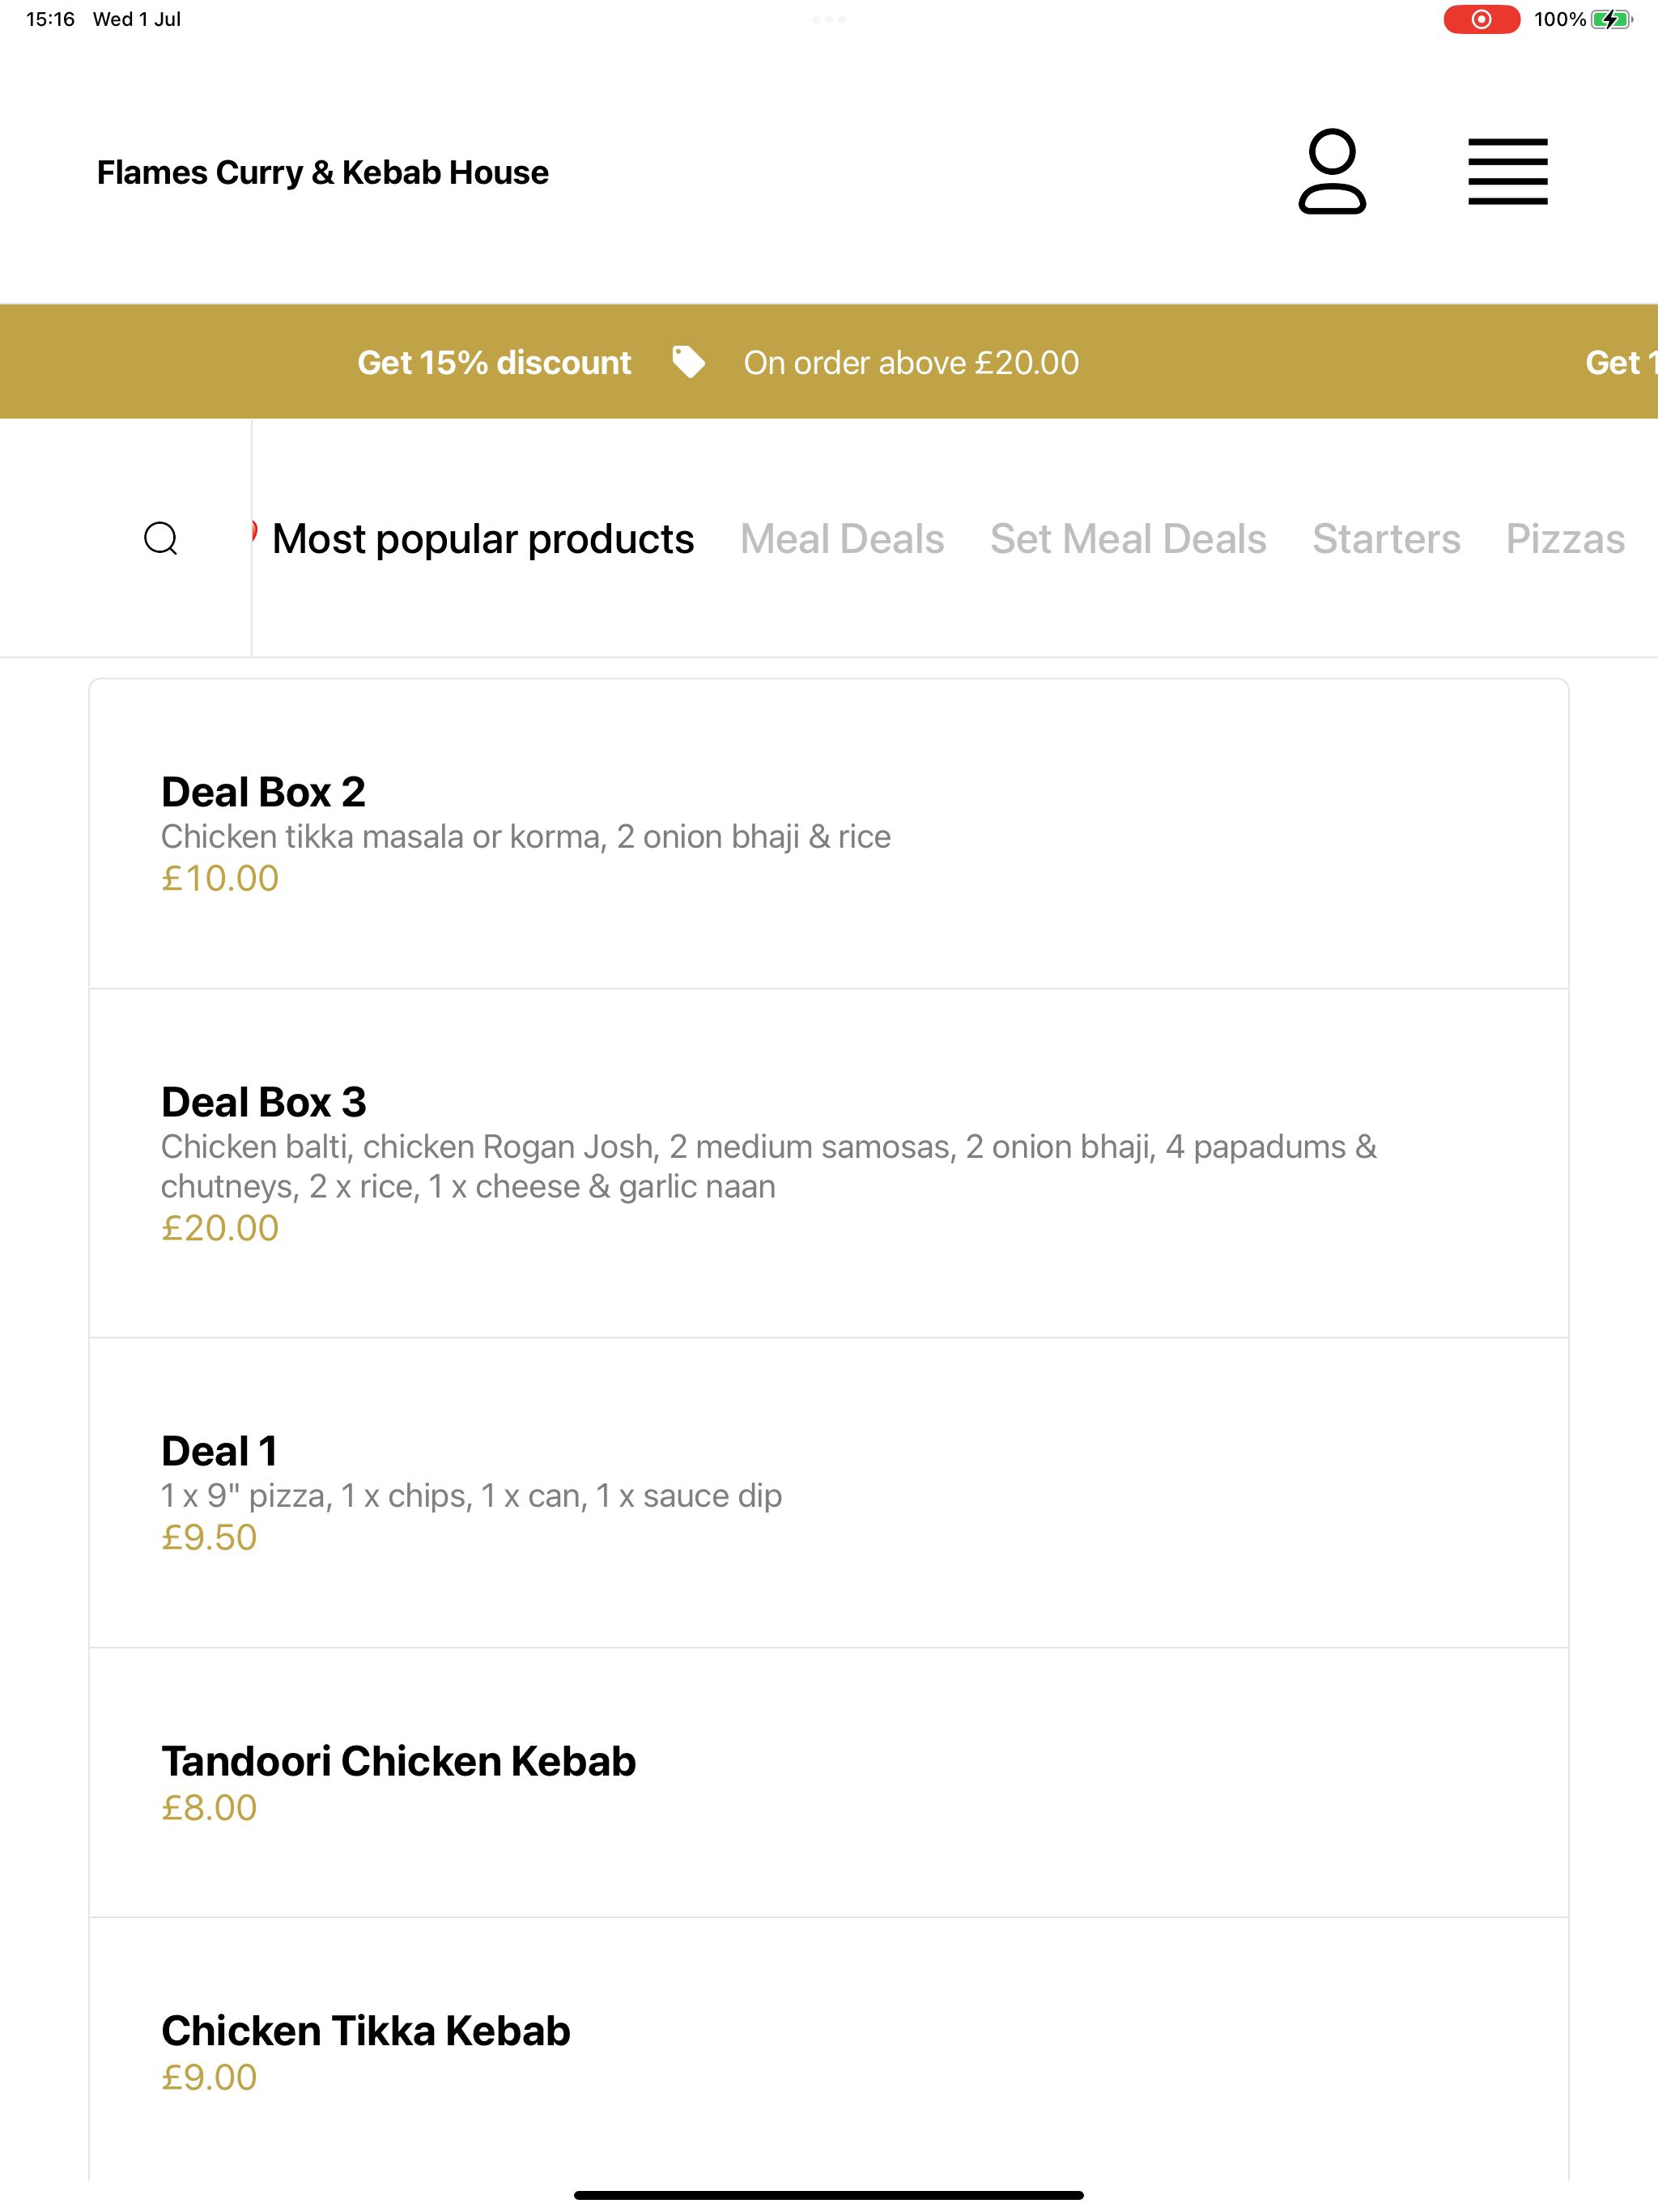Open the Starters tab
This screenshot has width=1658, height=2212.
coord(1386,539)
